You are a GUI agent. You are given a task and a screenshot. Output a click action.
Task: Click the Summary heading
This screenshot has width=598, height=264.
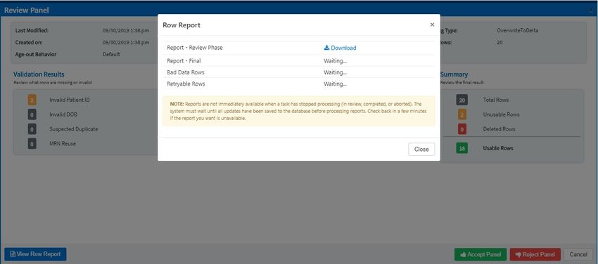pyautogui.click(x=454, y=74)
